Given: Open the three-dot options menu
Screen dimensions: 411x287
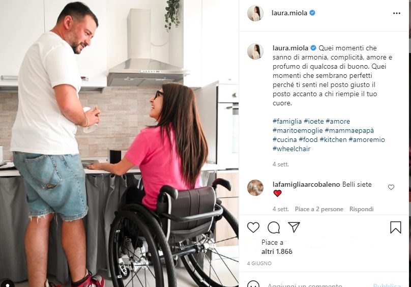Looking at the screenshot, I should click(x=397, y=13).
